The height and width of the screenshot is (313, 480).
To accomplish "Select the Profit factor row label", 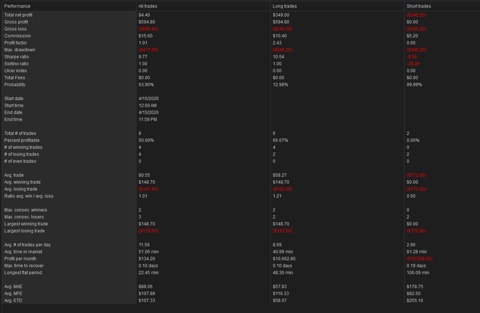I will [15, 43].
